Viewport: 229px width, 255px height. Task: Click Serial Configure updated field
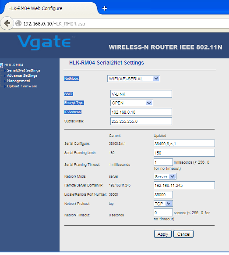pyautogui.click(x=184, y=144)
